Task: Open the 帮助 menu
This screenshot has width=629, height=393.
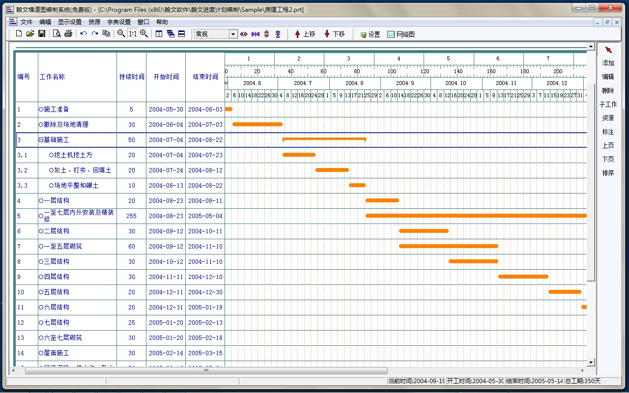Action: point(162,22)
